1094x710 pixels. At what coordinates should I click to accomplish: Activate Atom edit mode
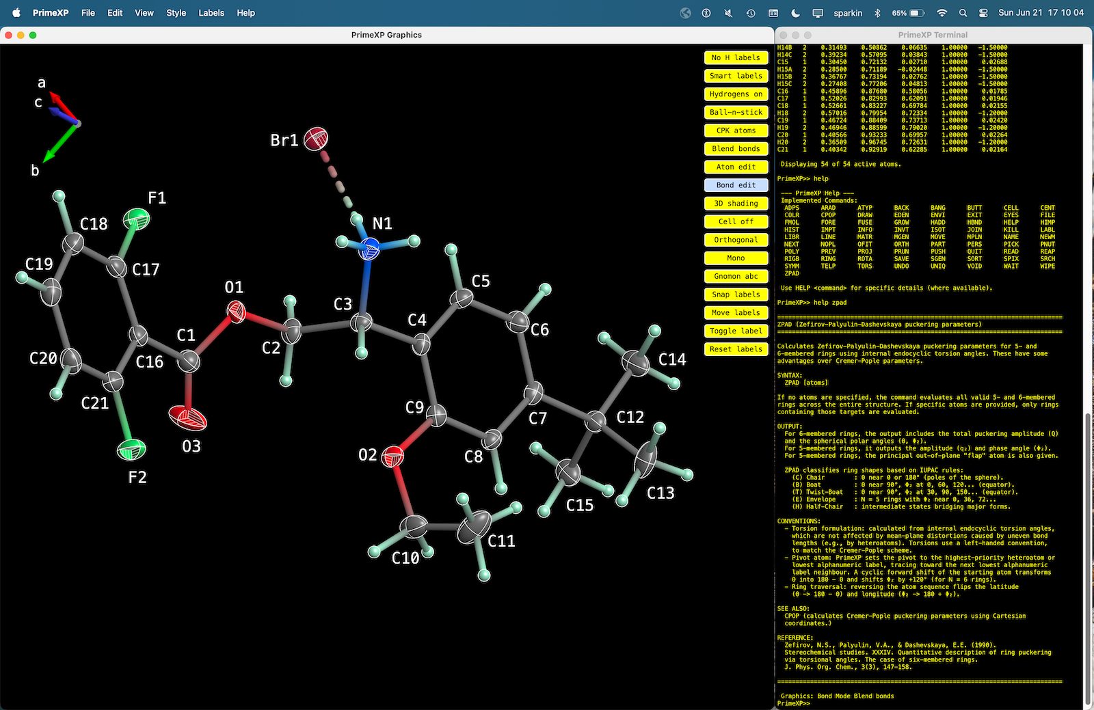pyautogui.click(x=736, y=167)
